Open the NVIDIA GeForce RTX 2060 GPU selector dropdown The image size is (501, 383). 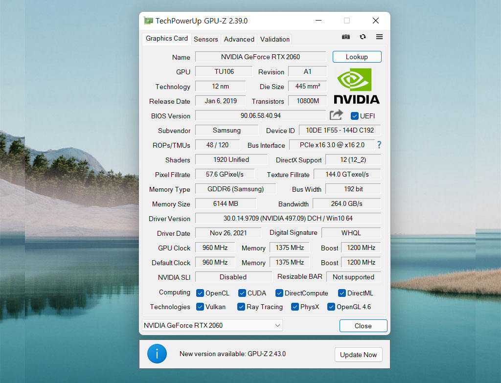pyautogui.click(x=212, y=325)
